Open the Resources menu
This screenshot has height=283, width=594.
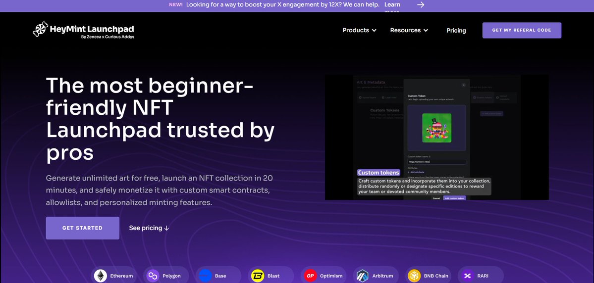[409, 30]
